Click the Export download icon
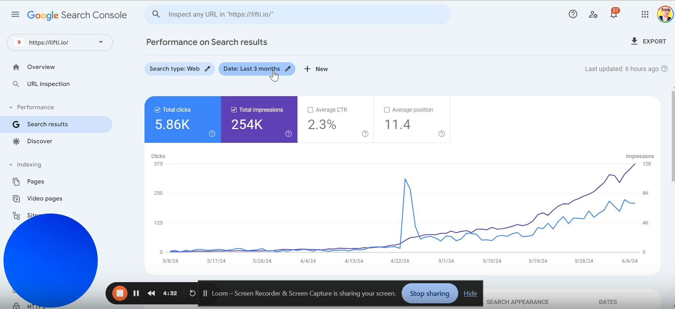Image resolution: width=675 pixels, height=309 pixels. tap(634, 41)
